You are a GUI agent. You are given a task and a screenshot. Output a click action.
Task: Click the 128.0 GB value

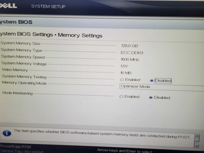130,46
